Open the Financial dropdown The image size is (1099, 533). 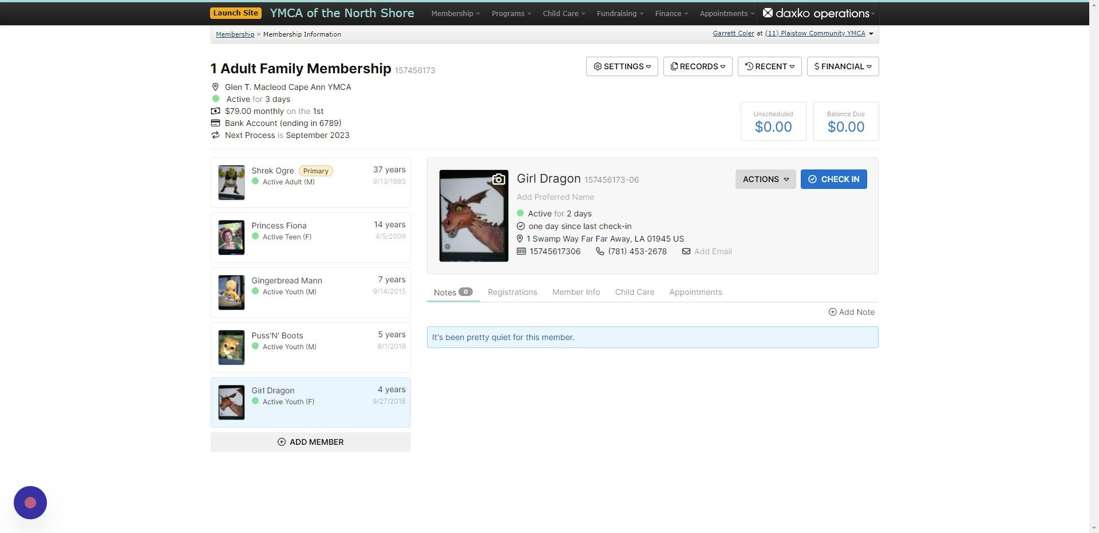843,66
